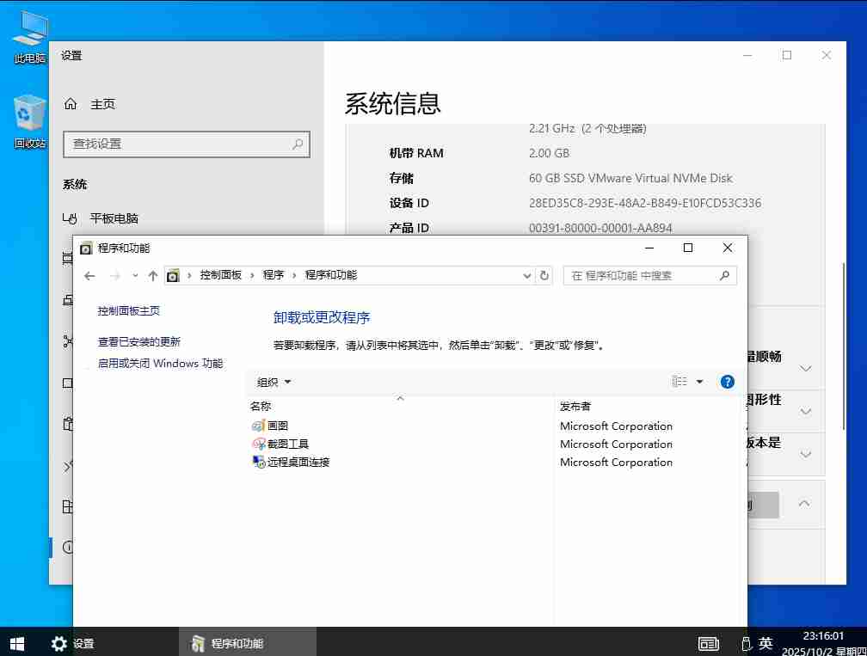The width and height of the screenshot is (867, 656).
Task: Click the sort chevron above the 名称 column
Action: click(x=400, y=398)
